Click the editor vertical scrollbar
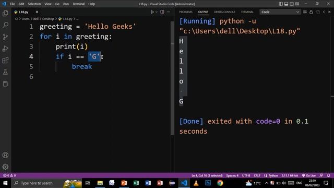The image size is (334, 188). (172, 79)
